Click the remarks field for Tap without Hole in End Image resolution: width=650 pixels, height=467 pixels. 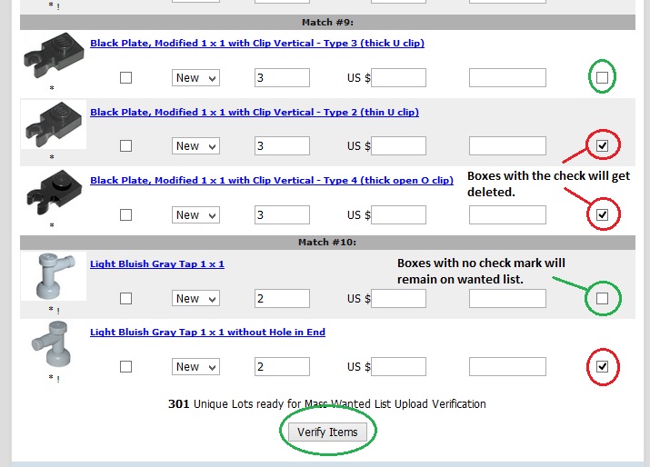[x=507, y=367]
